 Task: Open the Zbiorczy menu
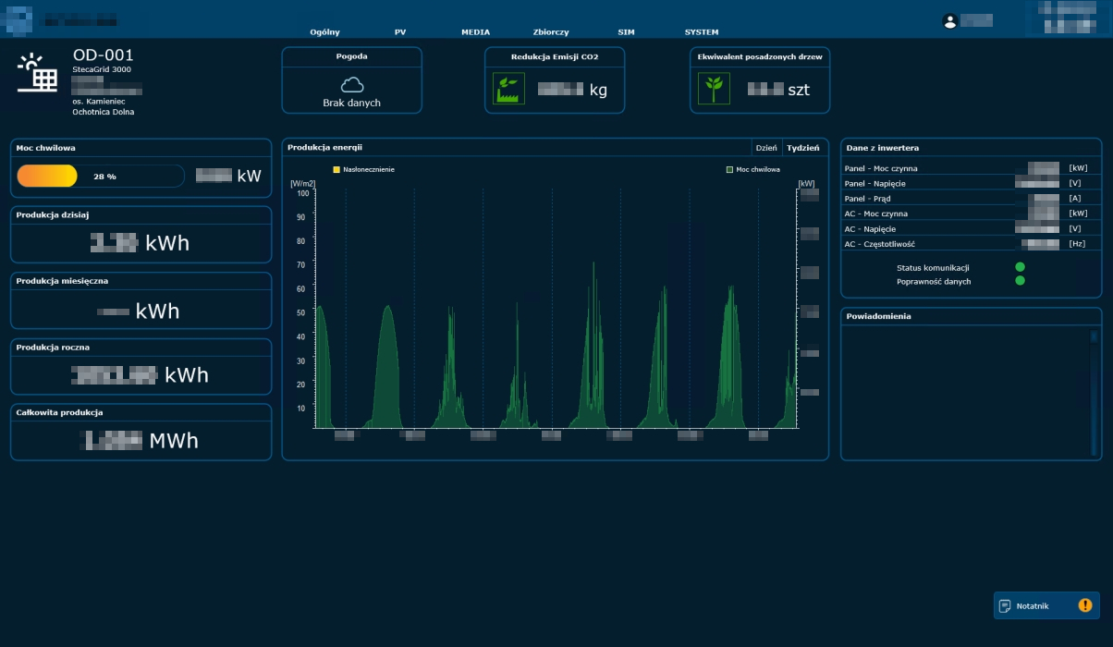[551, 32]
